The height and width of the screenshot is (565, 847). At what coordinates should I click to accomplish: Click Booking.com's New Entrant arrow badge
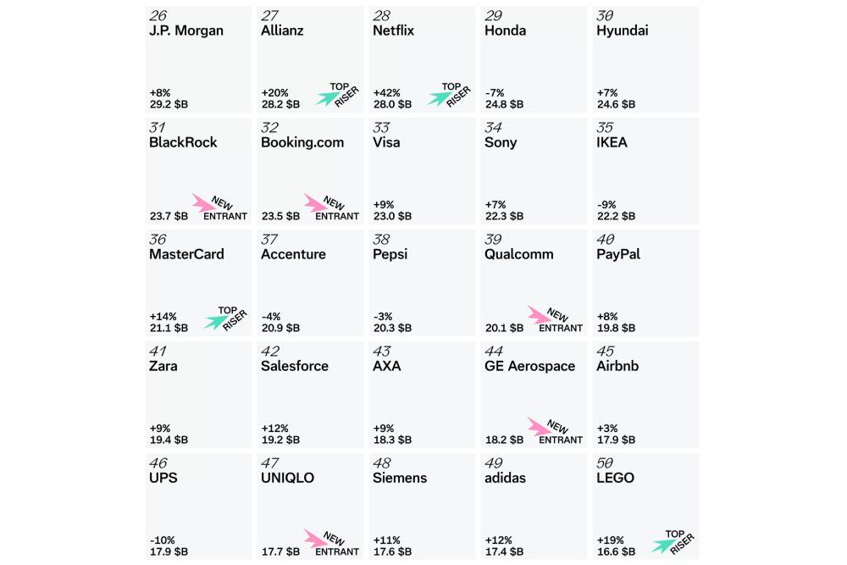point(314,202)
